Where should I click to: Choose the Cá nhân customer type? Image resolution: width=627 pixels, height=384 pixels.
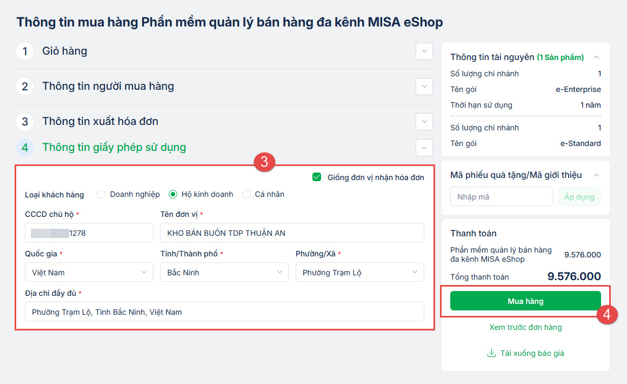[246, 194]
